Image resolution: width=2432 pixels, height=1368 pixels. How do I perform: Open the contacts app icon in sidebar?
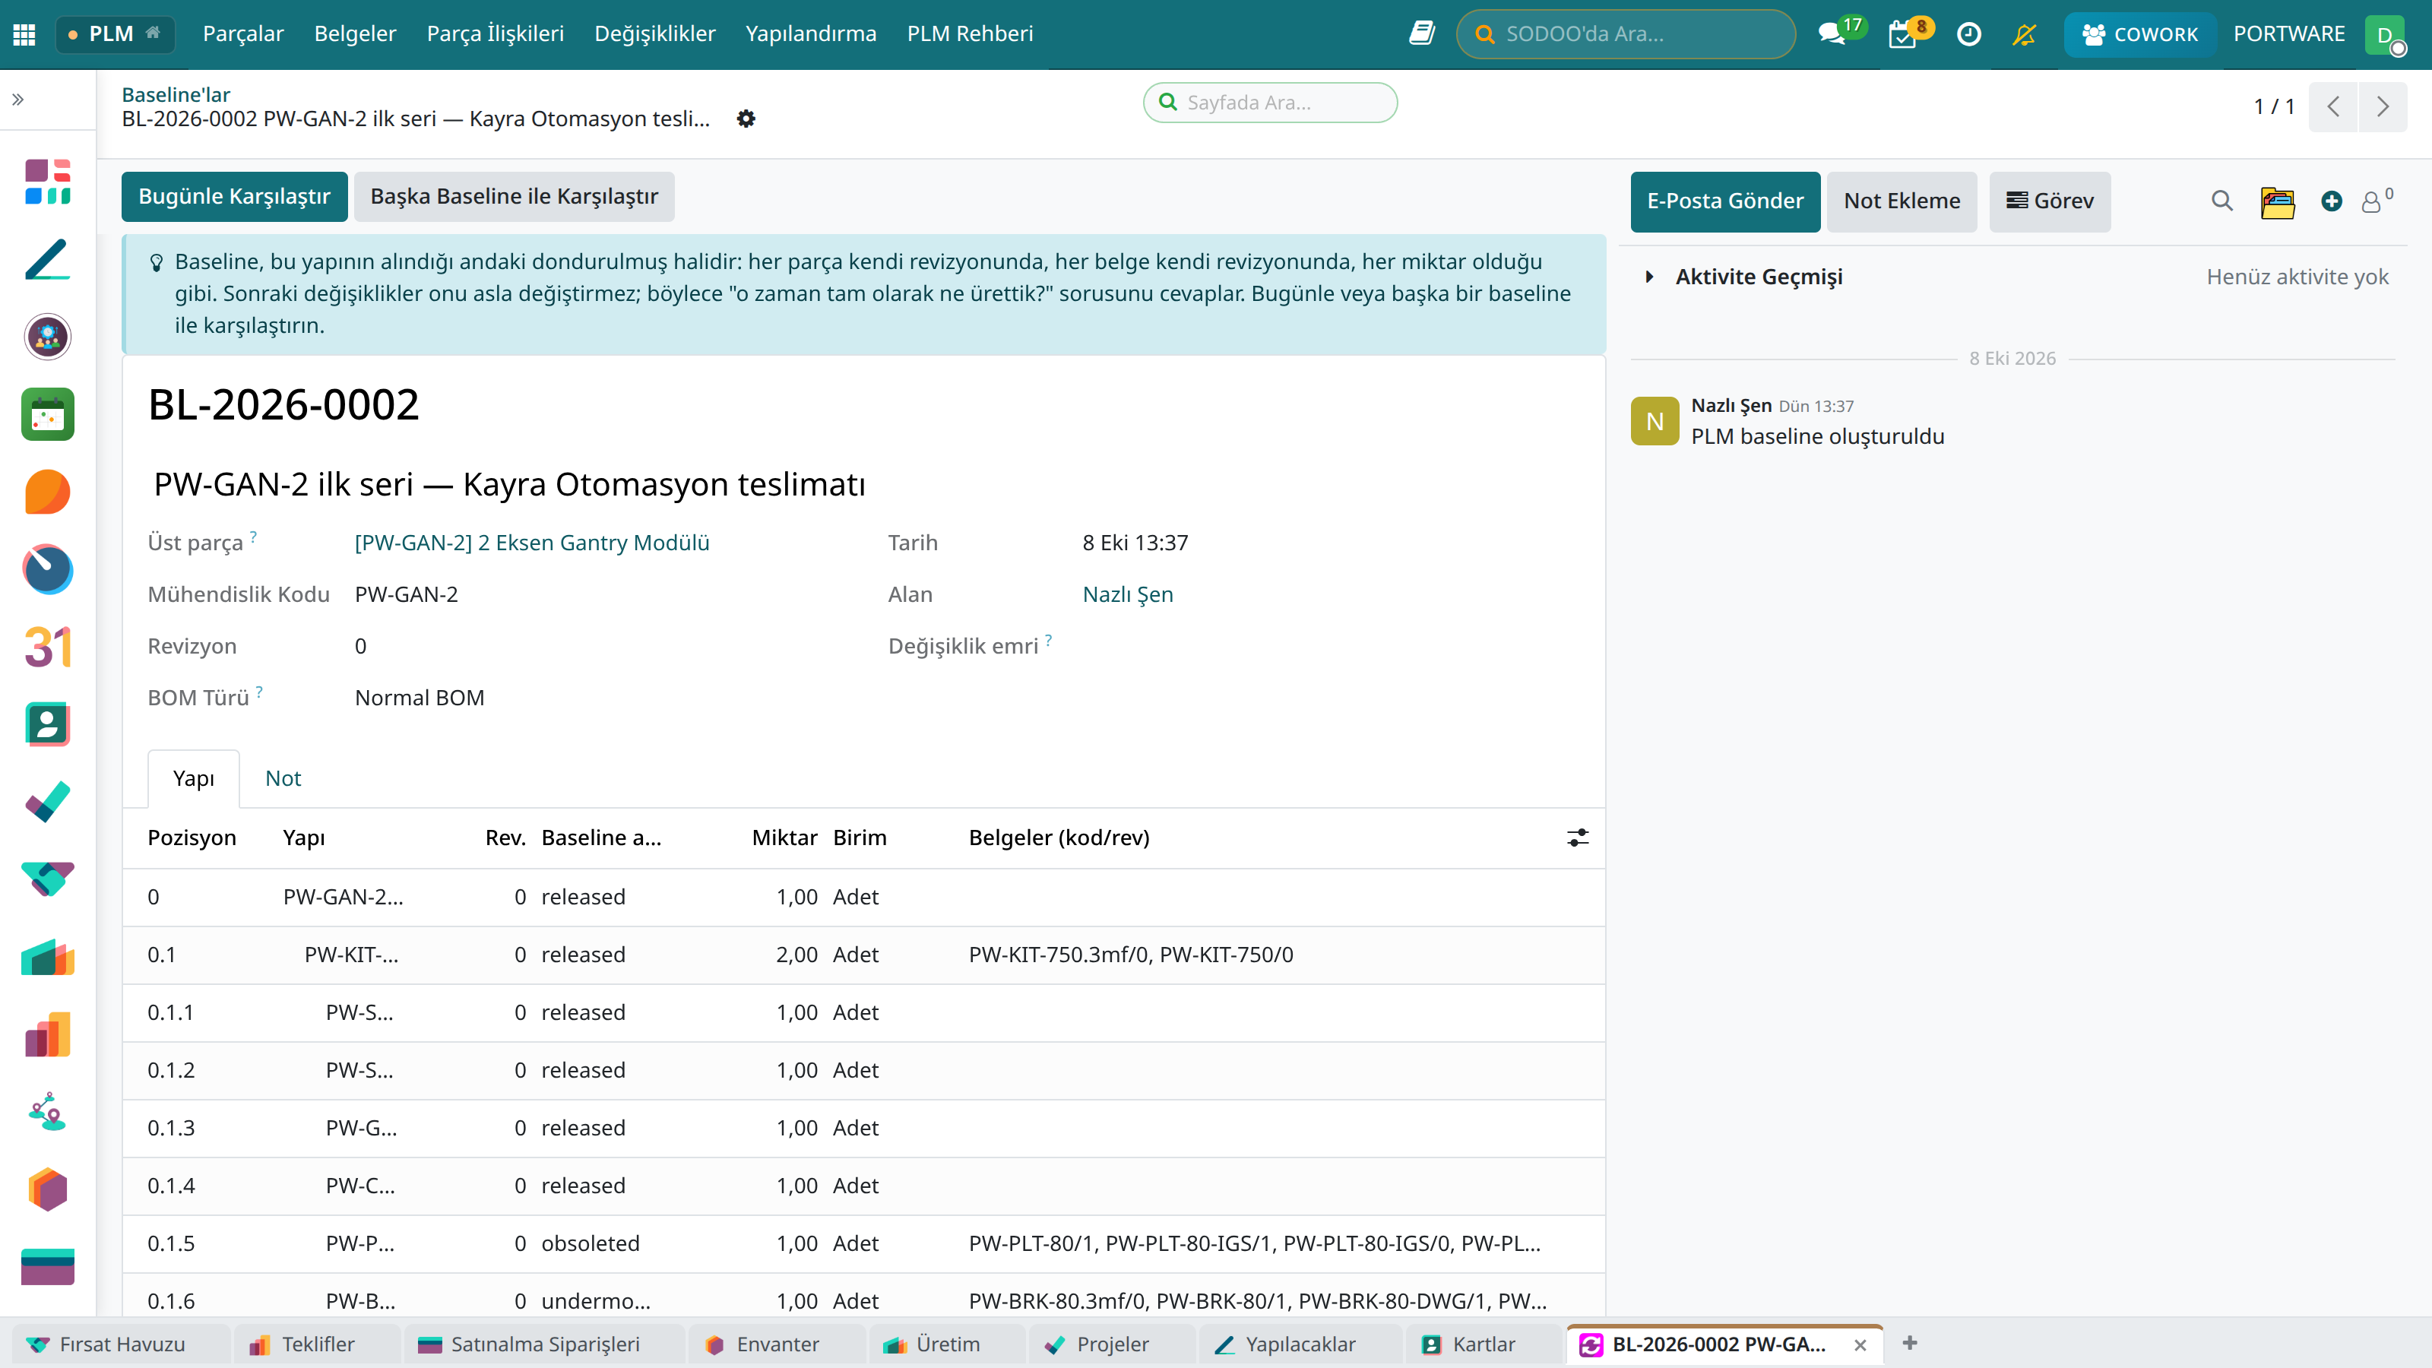point(48,724)
